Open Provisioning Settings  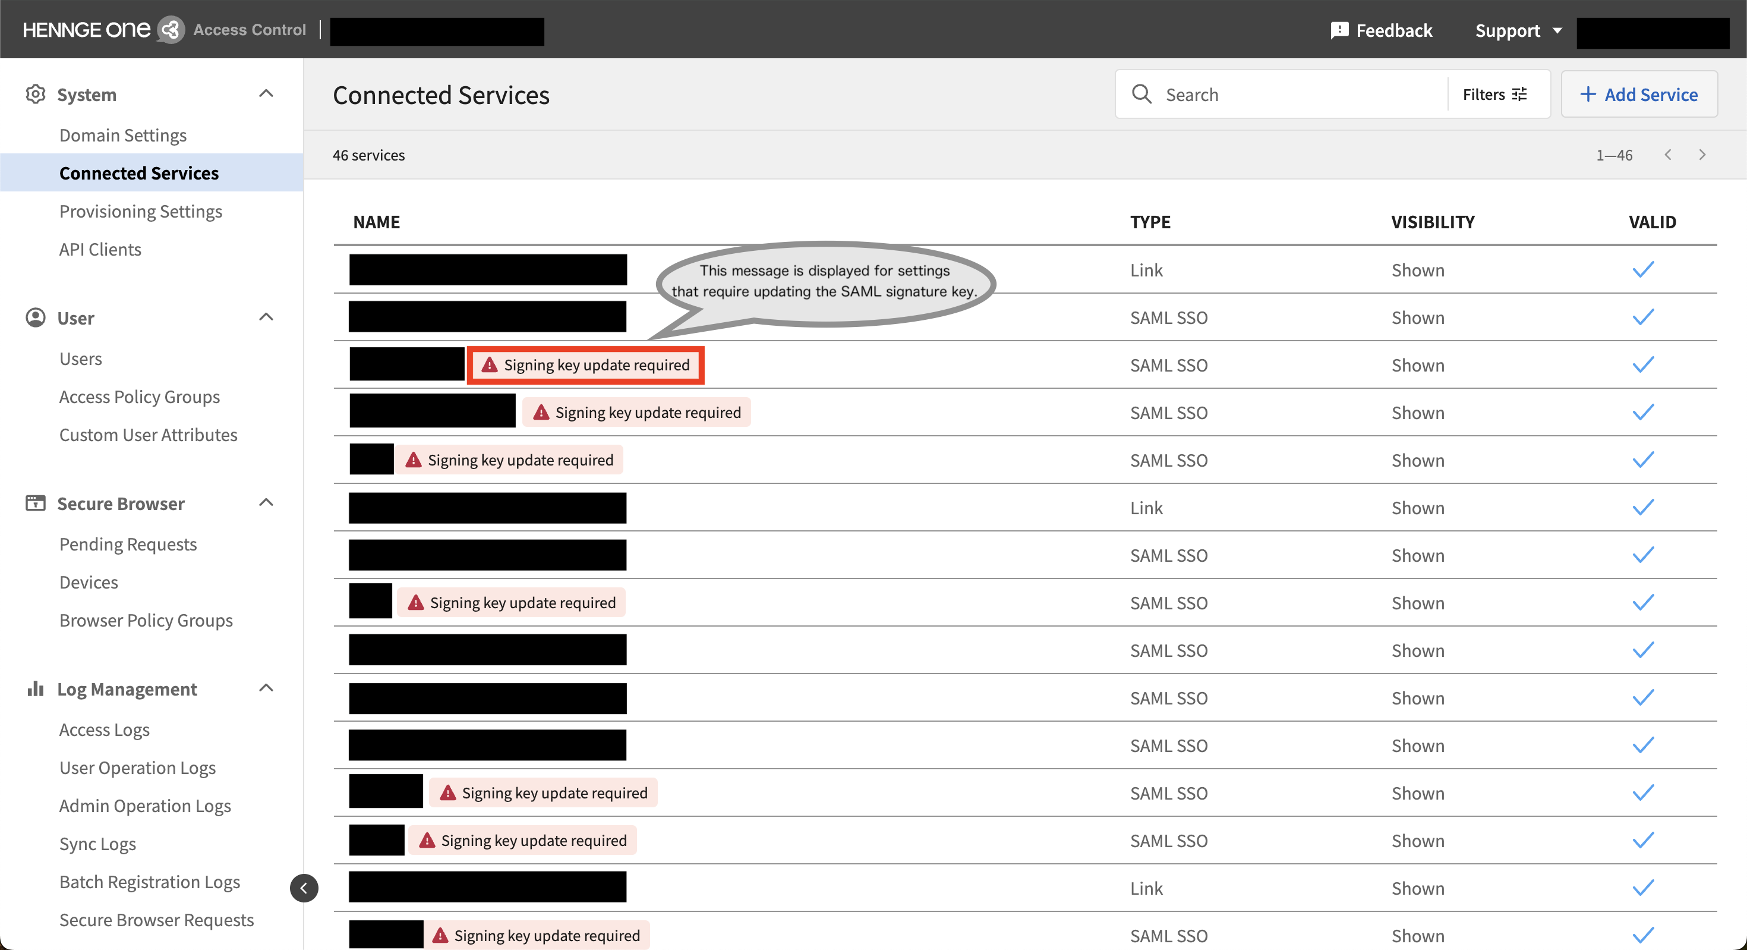click(x=140, y=211)
